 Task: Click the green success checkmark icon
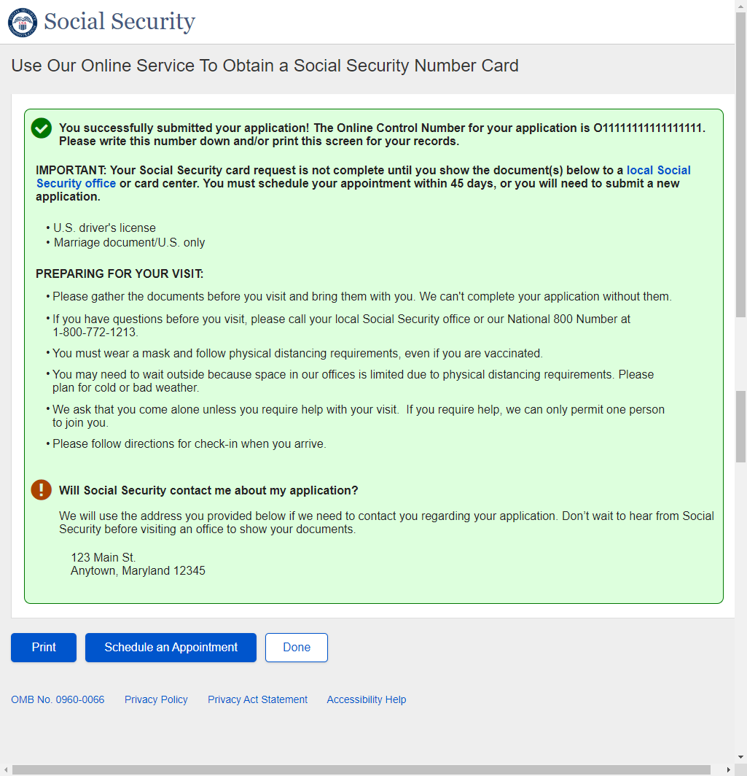[42, 128]
